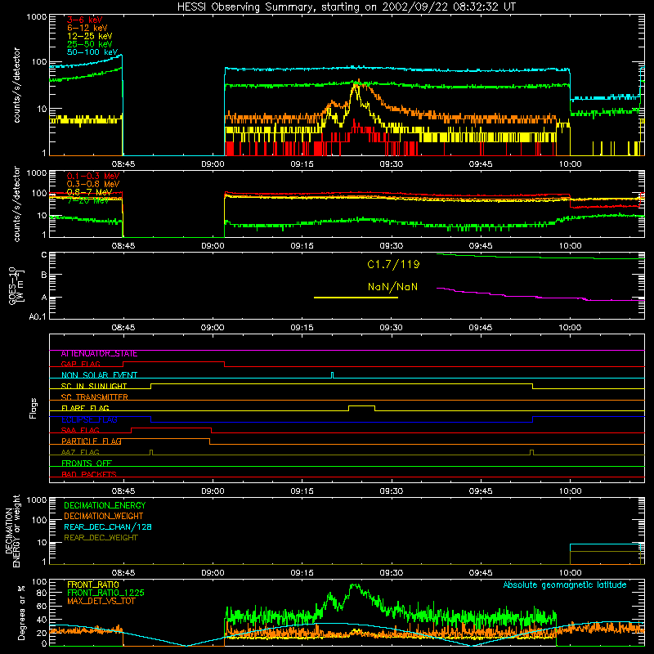Click the spike on the NON_SOLAR_EVENT line
This screenshot has width=654, height=654.
(x=332, y=374)
